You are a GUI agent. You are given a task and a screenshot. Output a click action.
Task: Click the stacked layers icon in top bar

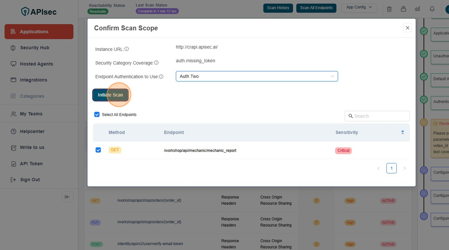pos(403,9)
